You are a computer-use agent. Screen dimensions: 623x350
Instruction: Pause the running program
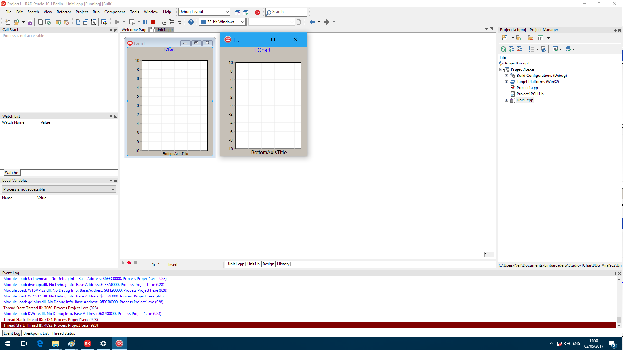click(145, 22)
